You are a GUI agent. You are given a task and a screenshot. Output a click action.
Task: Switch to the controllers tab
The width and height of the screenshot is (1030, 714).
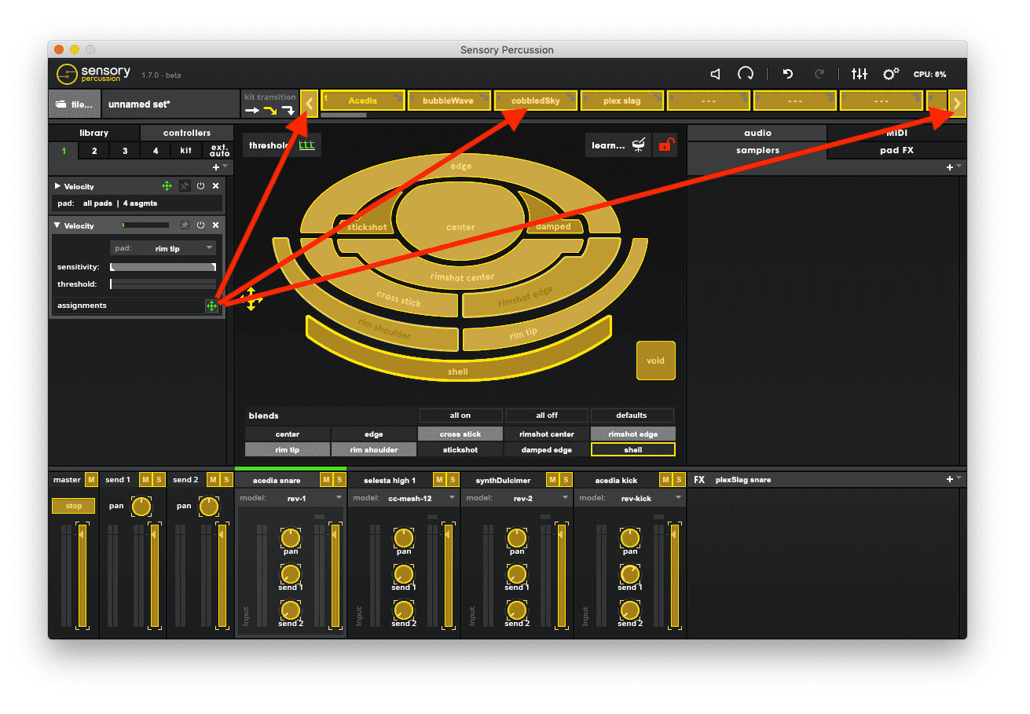187,133
